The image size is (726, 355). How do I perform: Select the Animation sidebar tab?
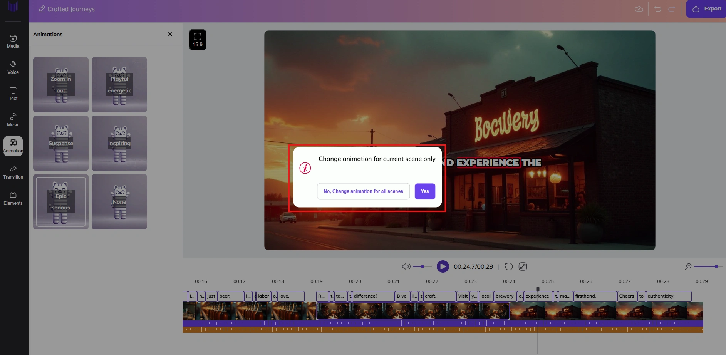(13, 146)
